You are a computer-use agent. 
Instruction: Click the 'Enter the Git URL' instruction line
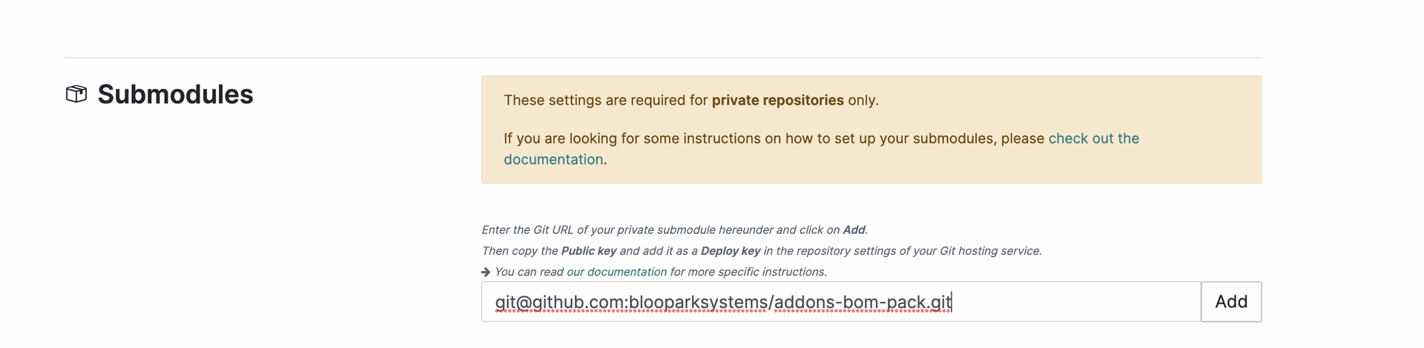click(x=674, y=230)
